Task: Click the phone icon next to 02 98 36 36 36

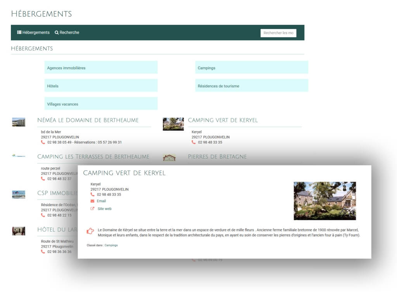Action: 43,252
